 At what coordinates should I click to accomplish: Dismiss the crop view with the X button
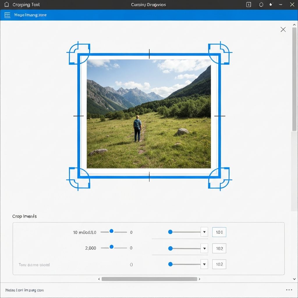click(x=283, y=29)
